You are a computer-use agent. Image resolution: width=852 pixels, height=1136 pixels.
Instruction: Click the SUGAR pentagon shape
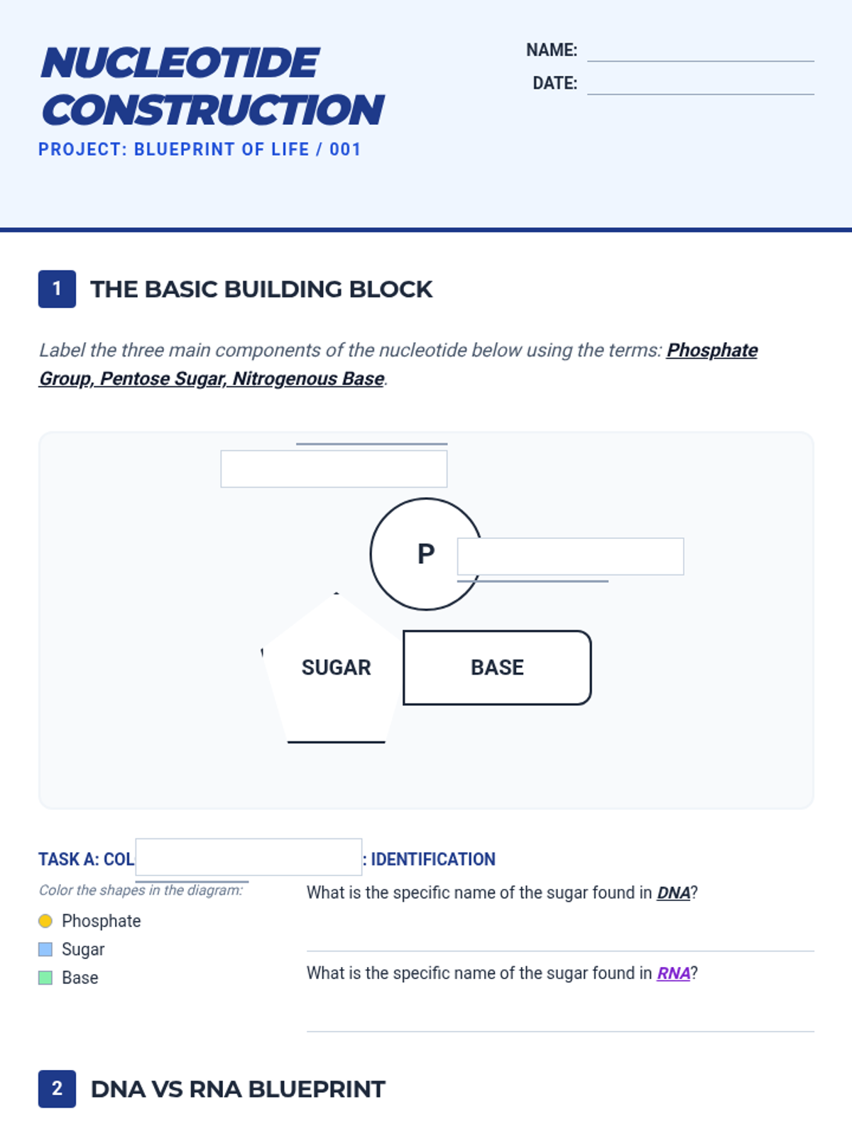tap(336, 668)
